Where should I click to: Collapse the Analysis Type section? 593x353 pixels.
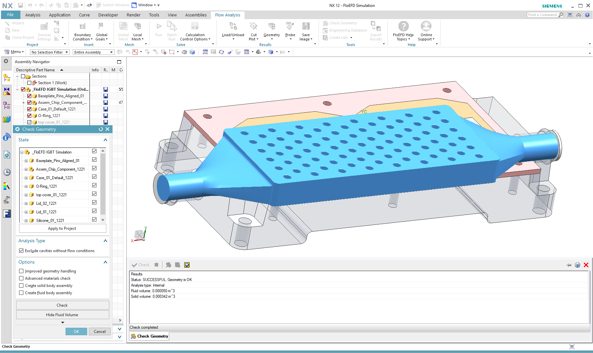point(105,241)
